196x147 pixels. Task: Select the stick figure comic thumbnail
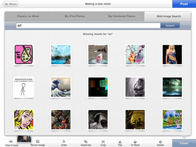[24, 87]
